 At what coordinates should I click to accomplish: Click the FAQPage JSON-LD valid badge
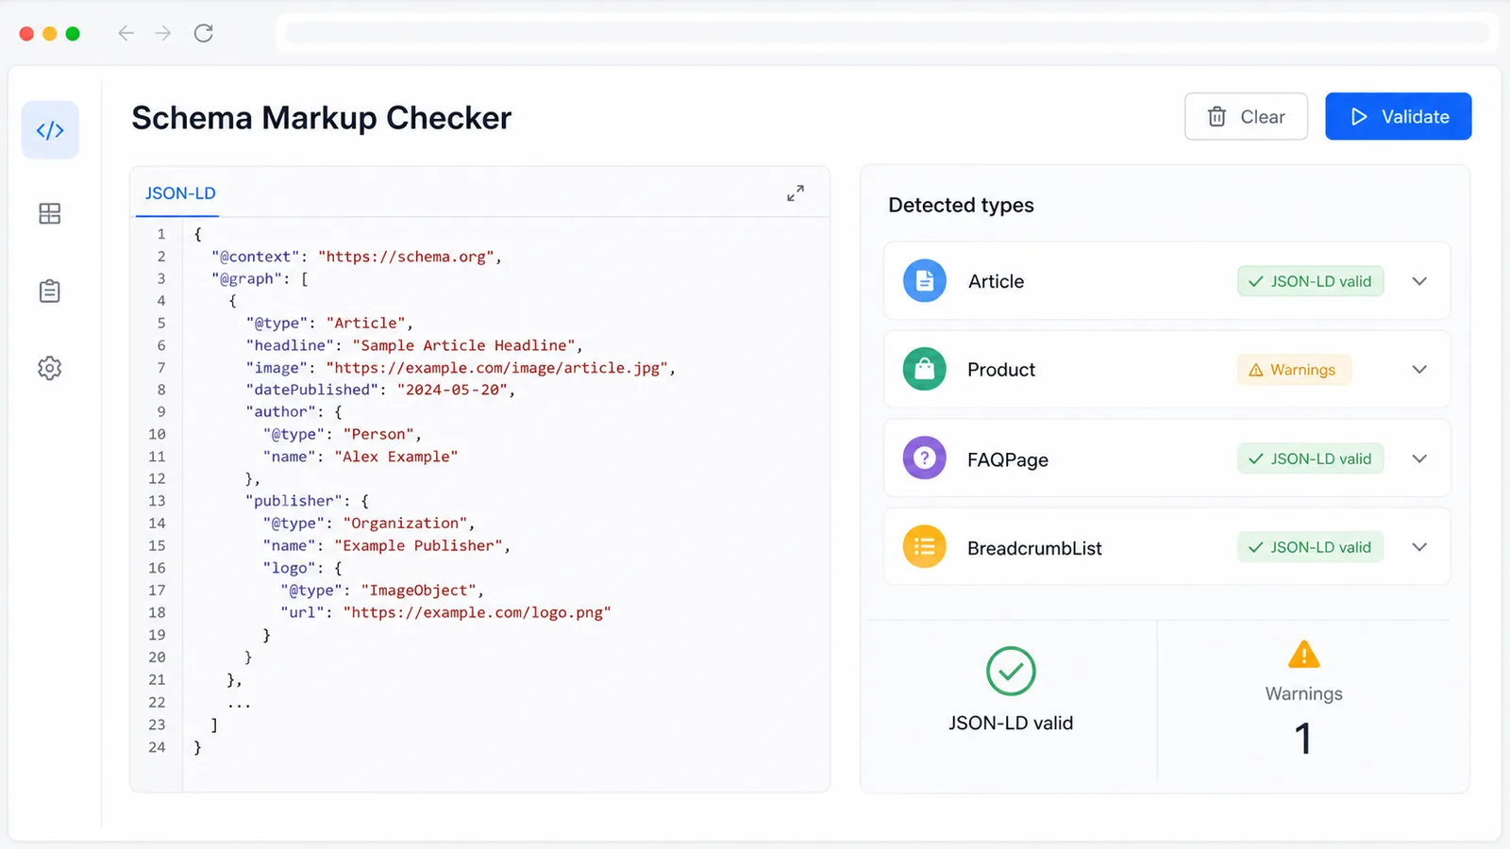[1310, 458]
